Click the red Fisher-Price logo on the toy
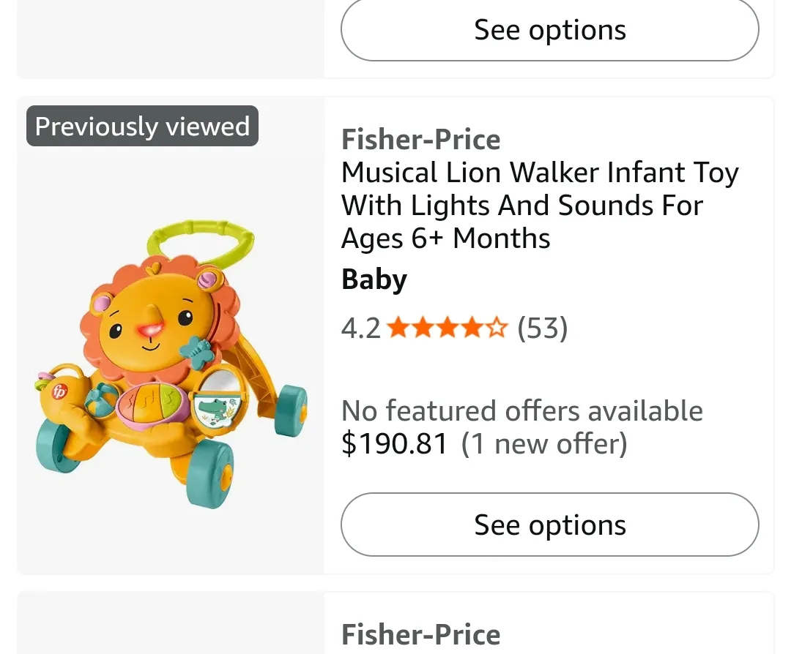The width and height of the screenshot is (791, 654). coord(59,393)
